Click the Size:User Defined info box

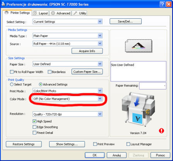(x=138, y=71)
